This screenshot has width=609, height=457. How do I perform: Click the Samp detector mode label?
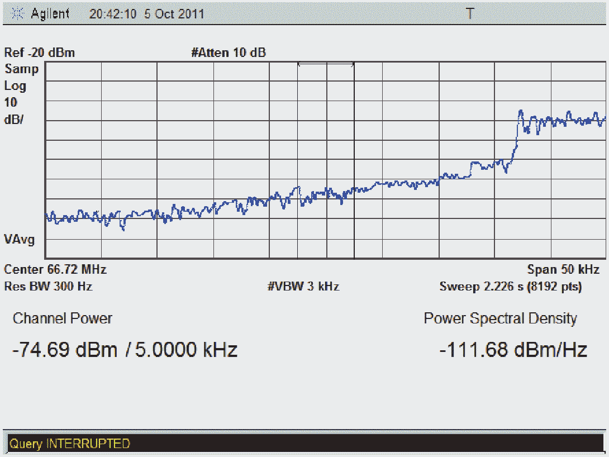22,69
